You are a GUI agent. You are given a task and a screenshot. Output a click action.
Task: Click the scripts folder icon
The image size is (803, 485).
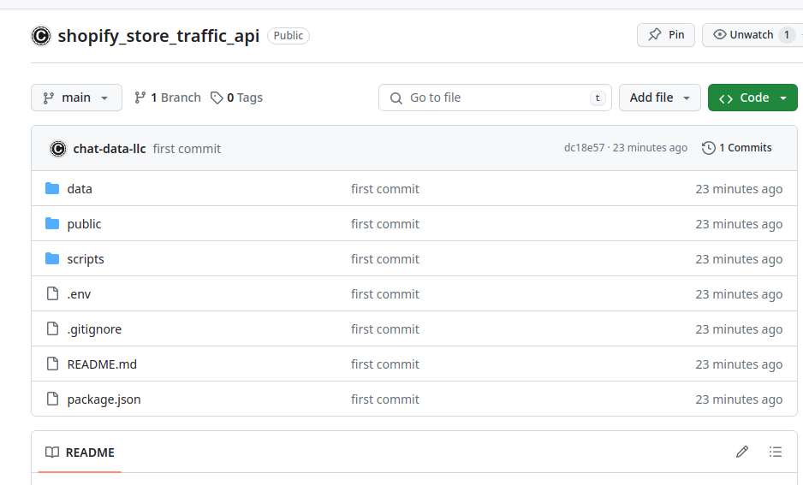coord(52,259)
